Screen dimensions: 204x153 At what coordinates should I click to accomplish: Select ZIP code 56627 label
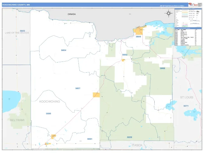coord(78,89)
